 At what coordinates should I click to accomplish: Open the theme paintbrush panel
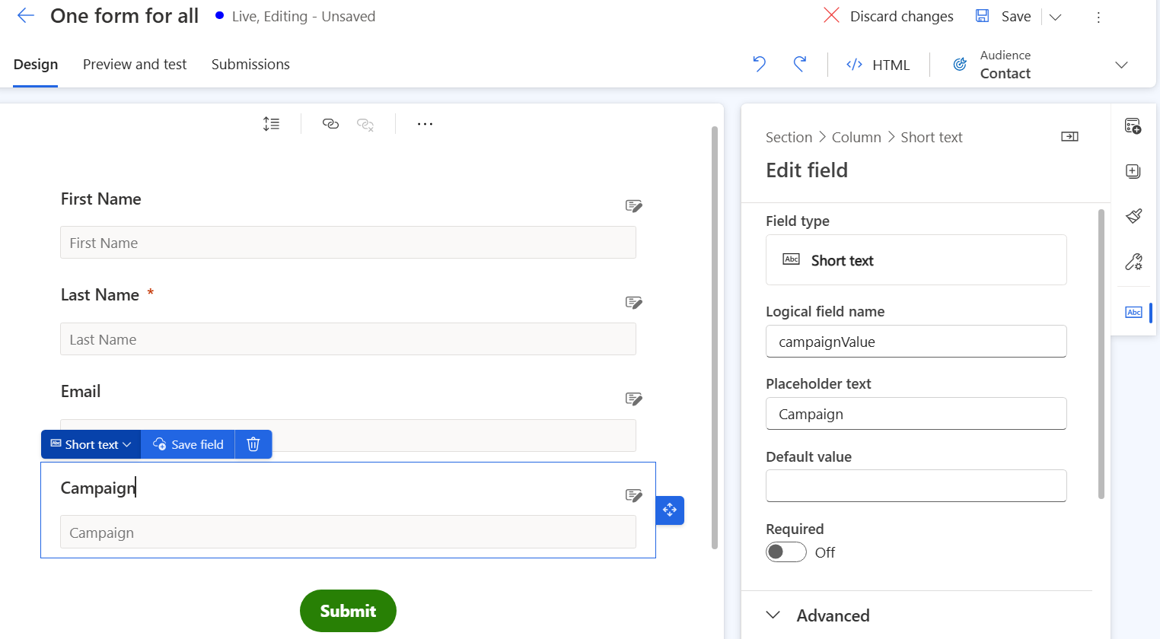point(1133,215)
